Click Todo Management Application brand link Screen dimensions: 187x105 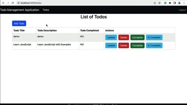point(20,10)
